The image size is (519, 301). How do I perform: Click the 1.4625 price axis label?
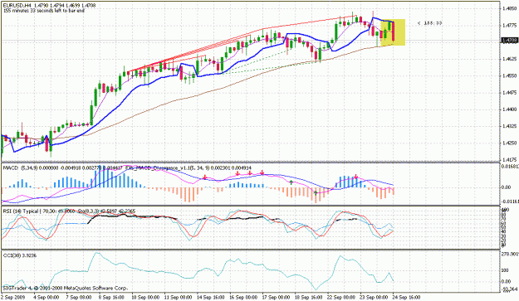509,59
